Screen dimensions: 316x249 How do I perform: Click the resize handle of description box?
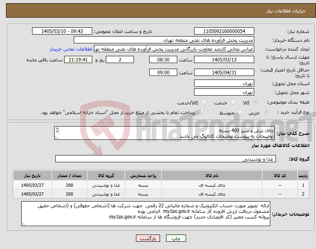point(56,137)
